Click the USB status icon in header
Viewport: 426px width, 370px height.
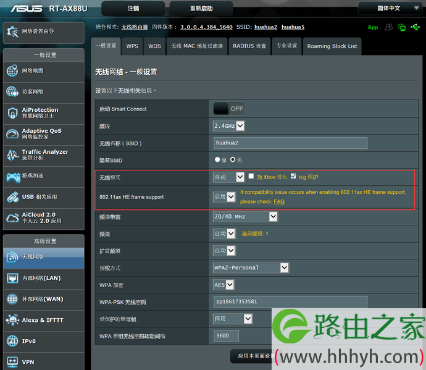tap(415, 27)
